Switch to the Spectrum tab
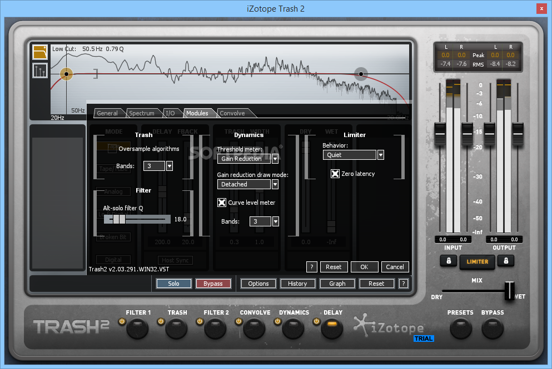The height and width of the screenshot is (369, 552). (142, 113)
